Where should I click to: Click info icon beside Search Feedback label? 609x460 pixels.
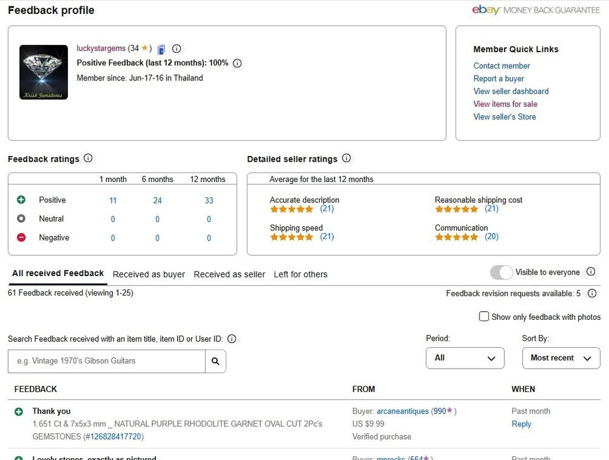[232, 339]
